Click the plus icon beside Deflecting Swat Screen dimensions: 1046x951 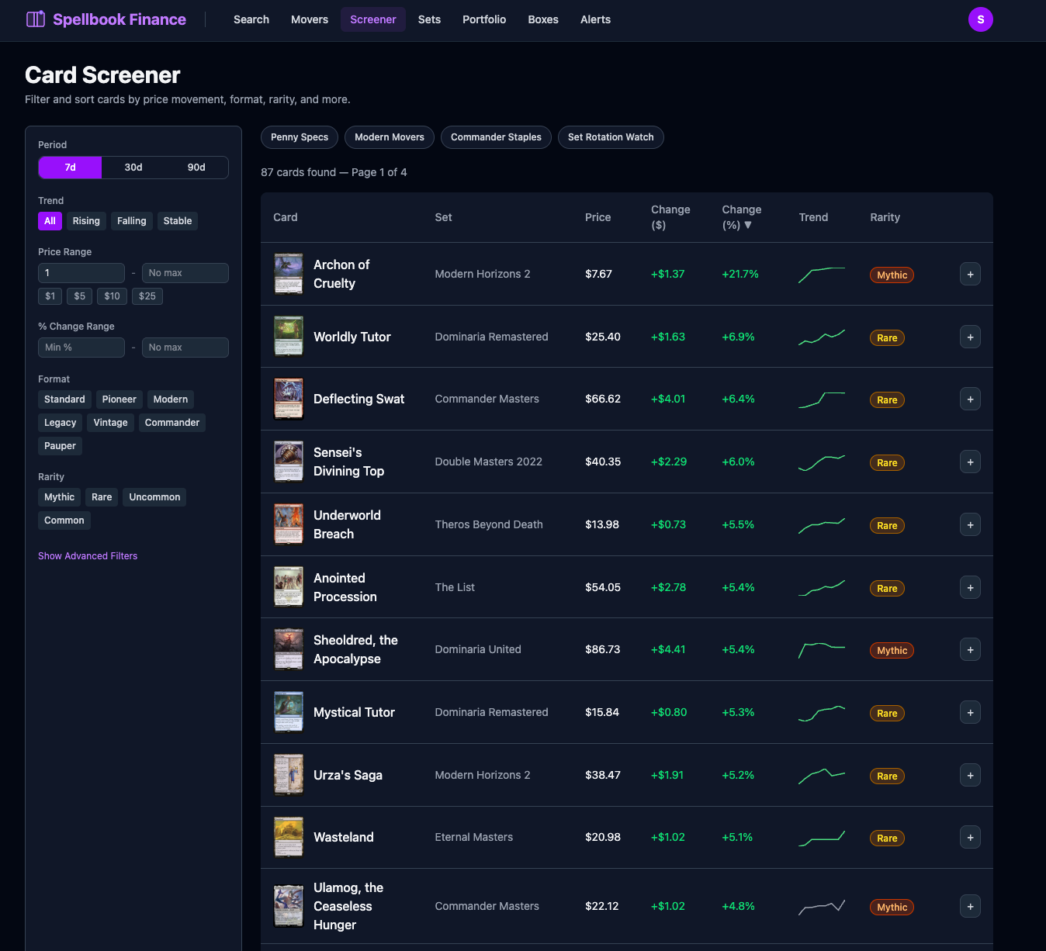[x=970, y=399]
